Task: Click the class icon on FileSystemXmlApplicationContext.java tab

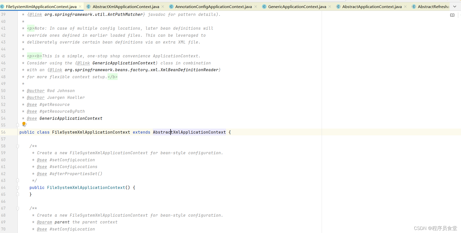Action: (3, 6)
